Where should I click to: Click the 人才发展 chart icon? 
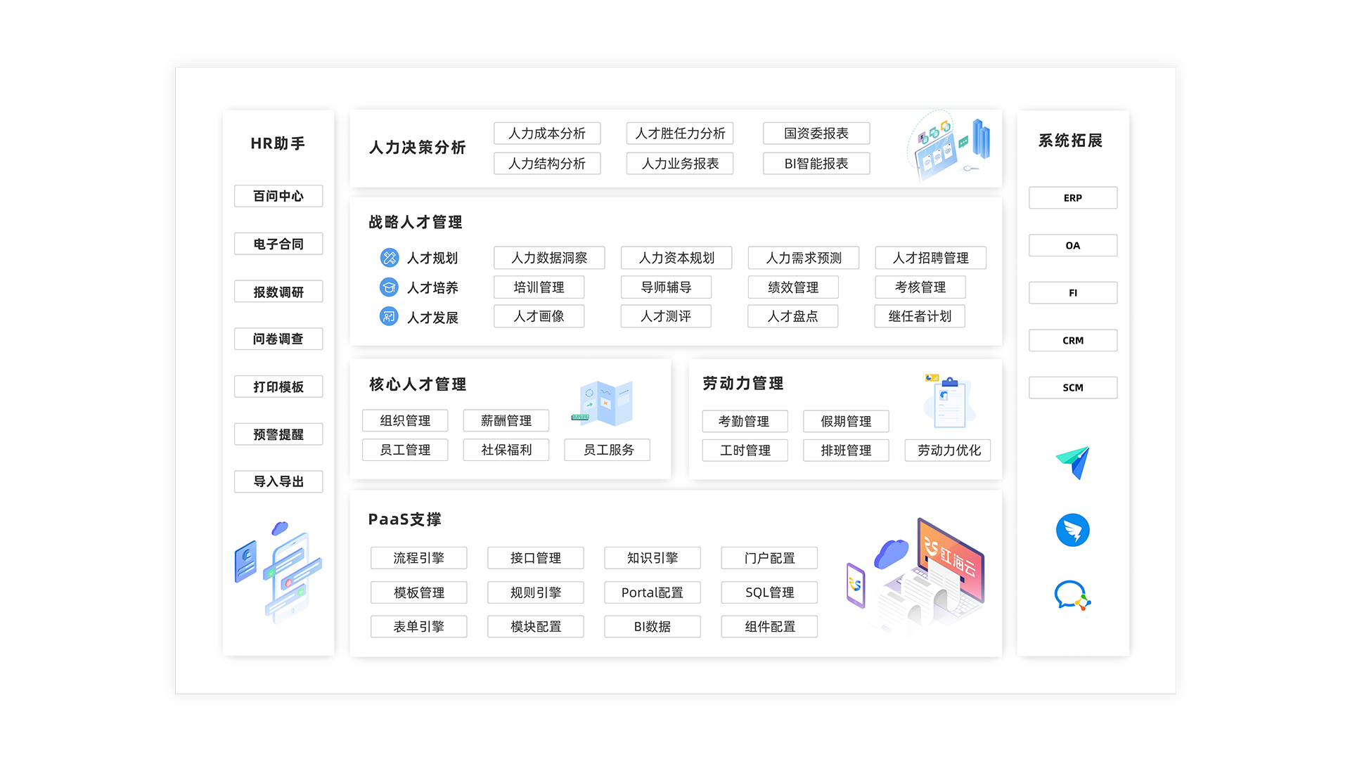click(x=389, y=317)
